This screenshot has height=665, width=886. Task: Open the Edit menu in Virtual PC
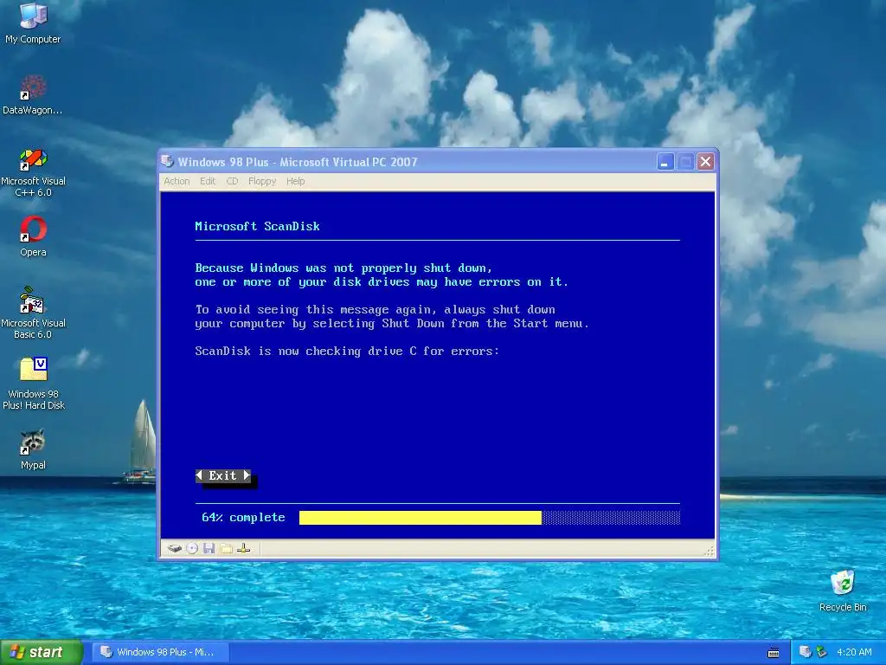[208, 181]
